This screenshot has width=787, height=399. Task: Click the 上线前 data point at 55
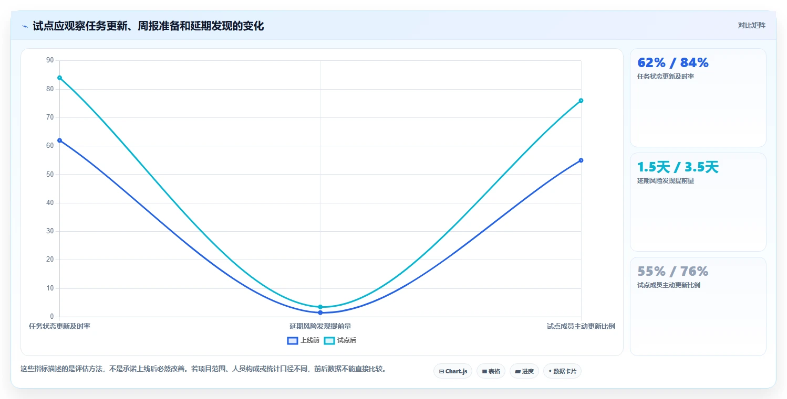(581, 160)
